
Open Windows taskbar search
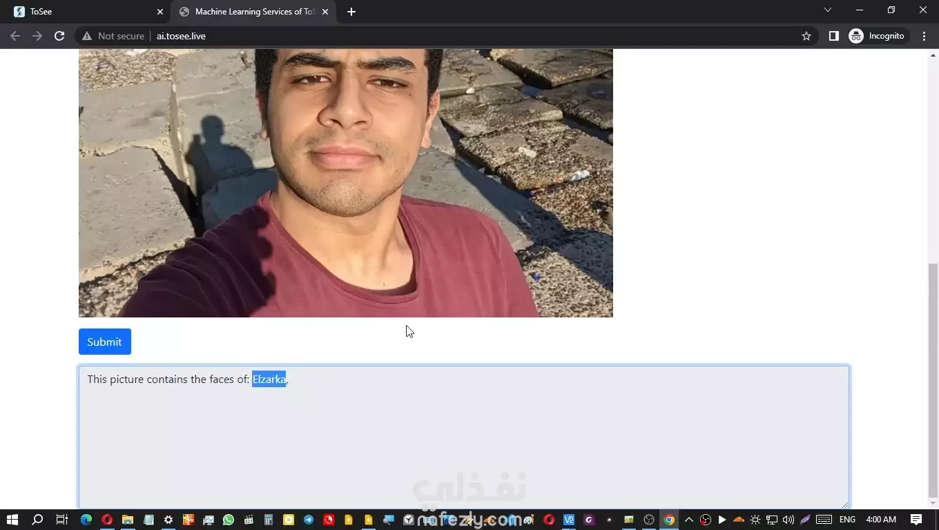point(38,520)
